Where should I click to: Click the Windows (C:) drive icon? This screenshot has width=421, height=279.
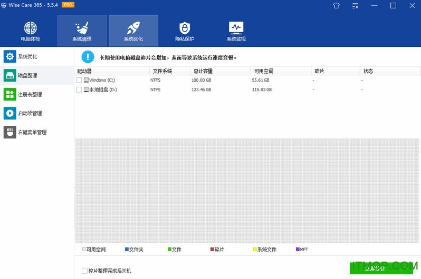point(86,80)
